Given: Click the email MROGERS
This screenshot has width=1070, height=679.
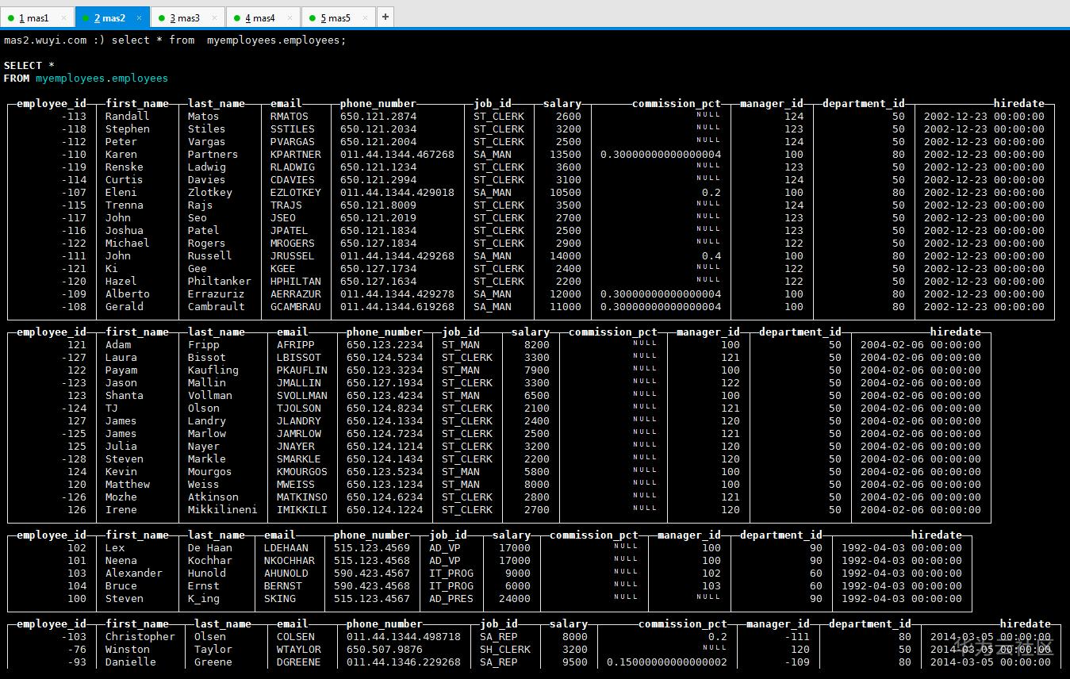Looking at the screenshot, I should (x=293, y=244).
